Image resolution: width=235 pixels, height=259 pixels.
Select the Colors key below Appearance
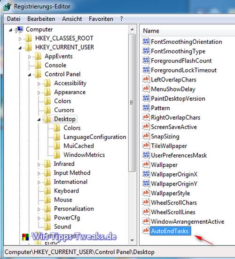[x=63, y=101]
